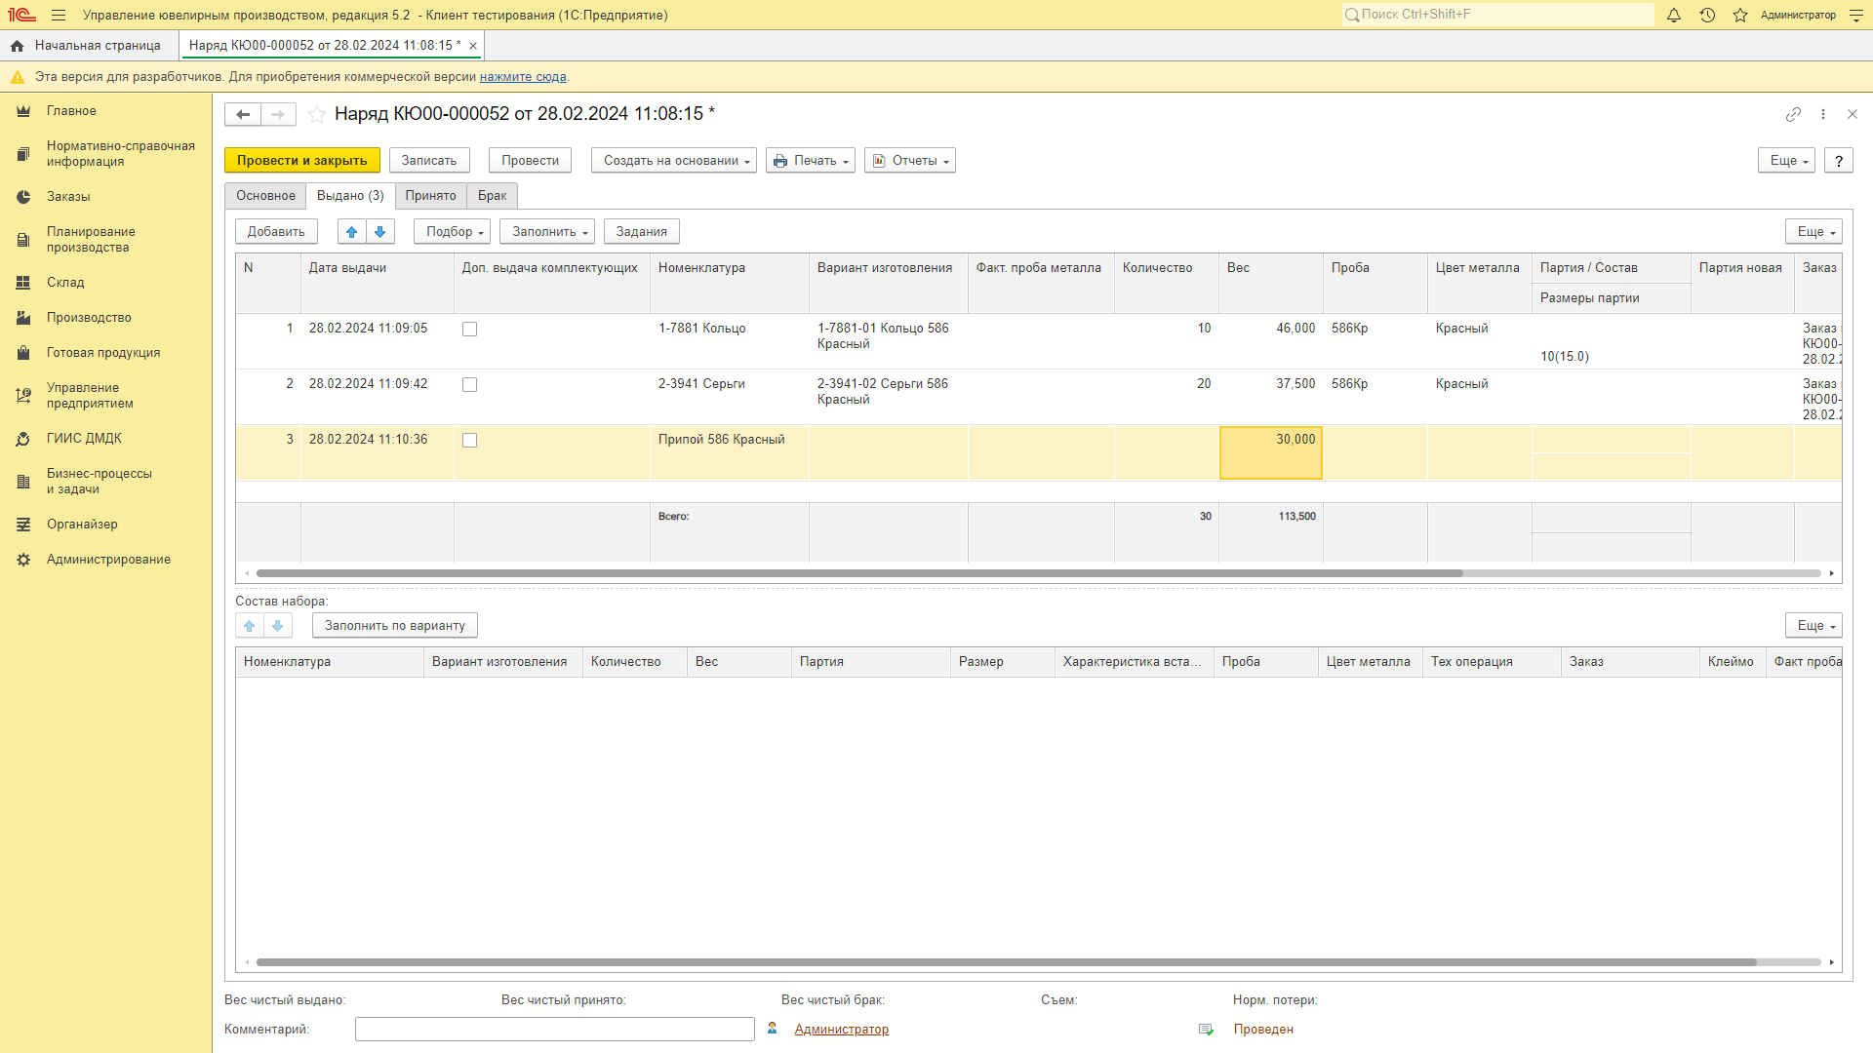Toggle Доп. выдача checkbox for row 3
Viewport: 1873px width, 1053px height.
pyautogui.click(x=469, y=441)
